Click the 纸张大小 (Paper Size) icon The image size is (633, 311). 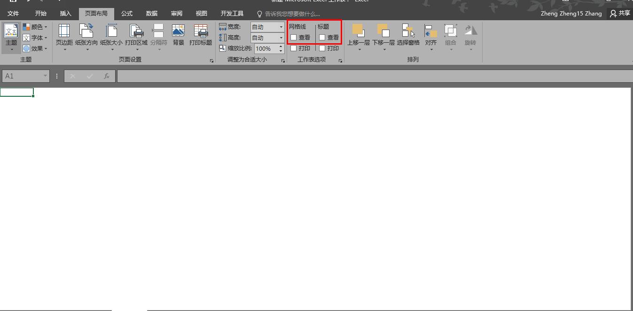coord(111,31)
